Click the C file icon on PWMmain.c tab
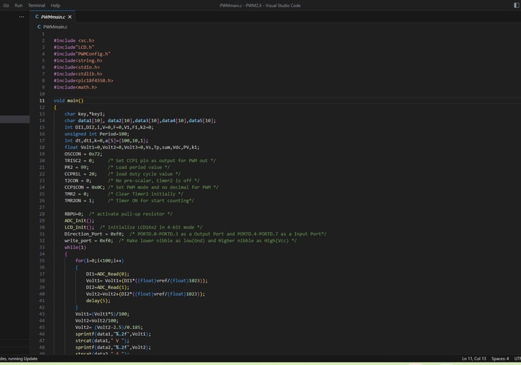The width and height of the screenshot is (521, 365). [x=37, y=17]
